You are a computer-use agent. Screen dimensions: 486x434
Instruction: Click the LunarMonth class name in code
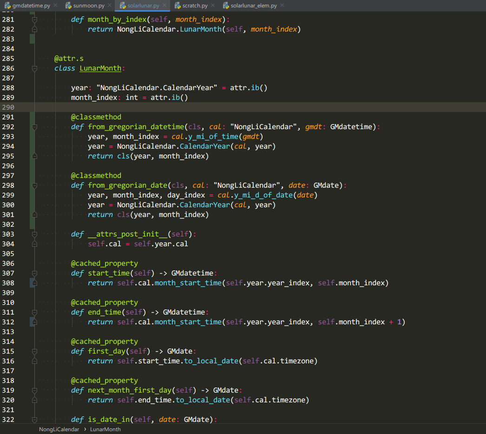click(100, 68)
